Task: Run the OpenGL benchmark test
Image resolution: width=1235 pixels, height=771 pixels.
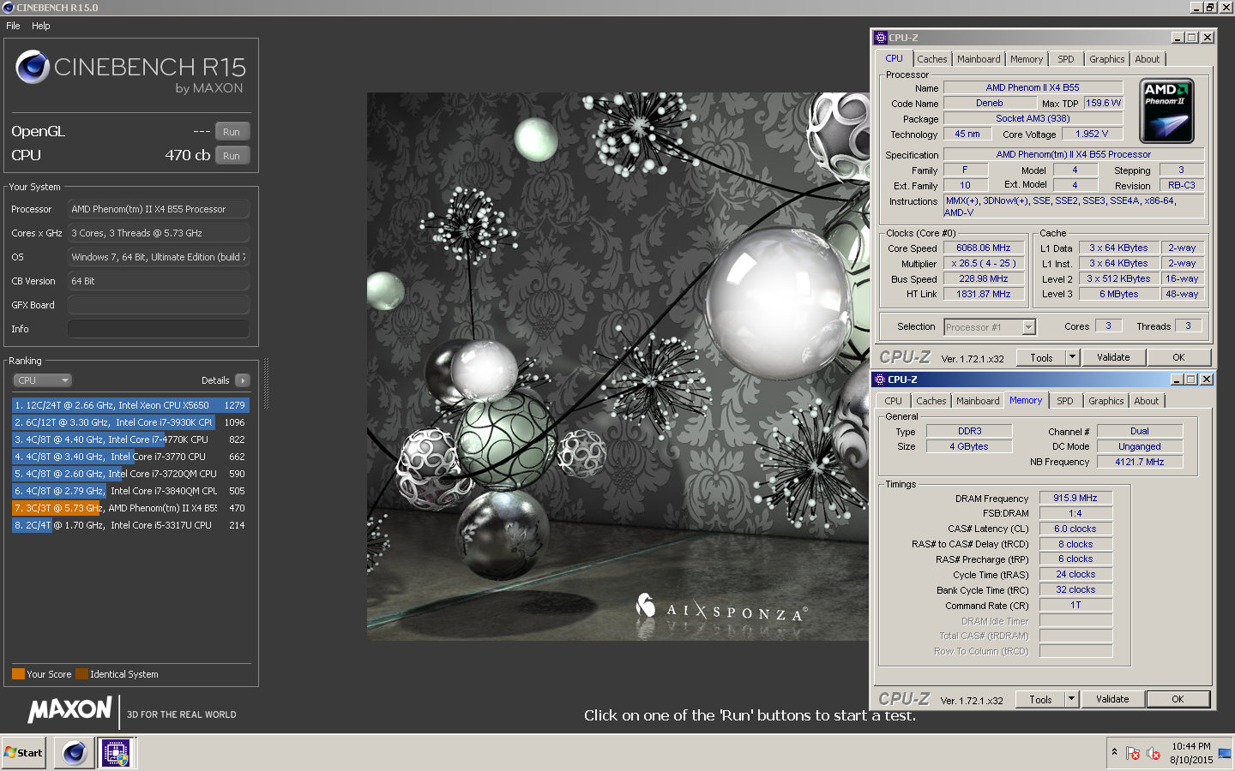Action: tap(232, 132)
